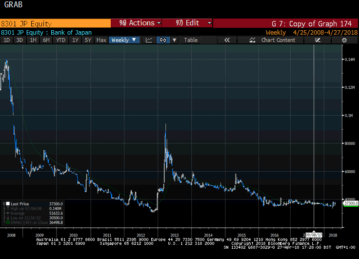Click the pencil annotate icon in toolbar
Viewport: 359px width, 259px height.
(x=317, y=40)
